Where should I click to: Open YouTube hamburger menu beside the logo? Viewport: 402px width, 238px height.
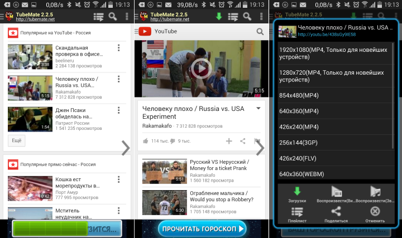coord(136,31)
